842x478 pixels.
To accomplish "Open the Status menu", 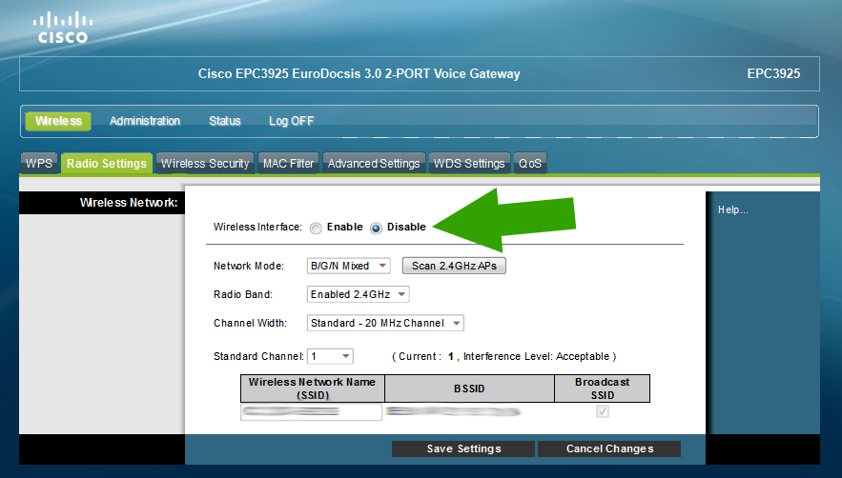I will pos(224,121).
